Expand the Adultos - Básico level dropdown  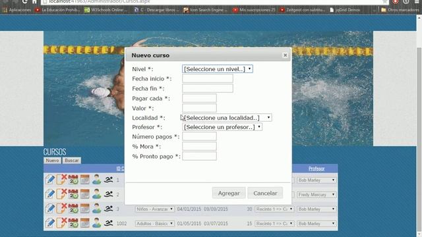(x=155, y=224)
